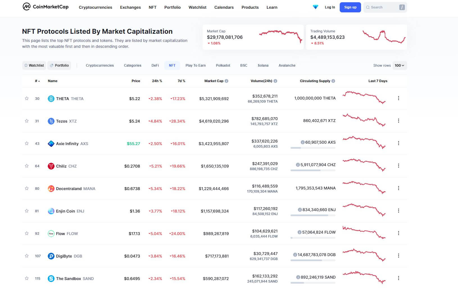Click the CHZ circulating supply progress bar
The image size is (458, 289).
click(x=313, y=170)
